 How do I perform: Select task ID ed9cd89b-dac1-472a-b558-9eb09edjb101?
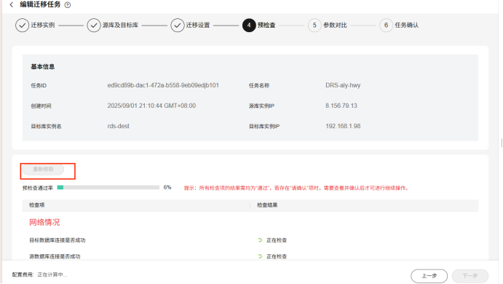click(x=163, y=85)
